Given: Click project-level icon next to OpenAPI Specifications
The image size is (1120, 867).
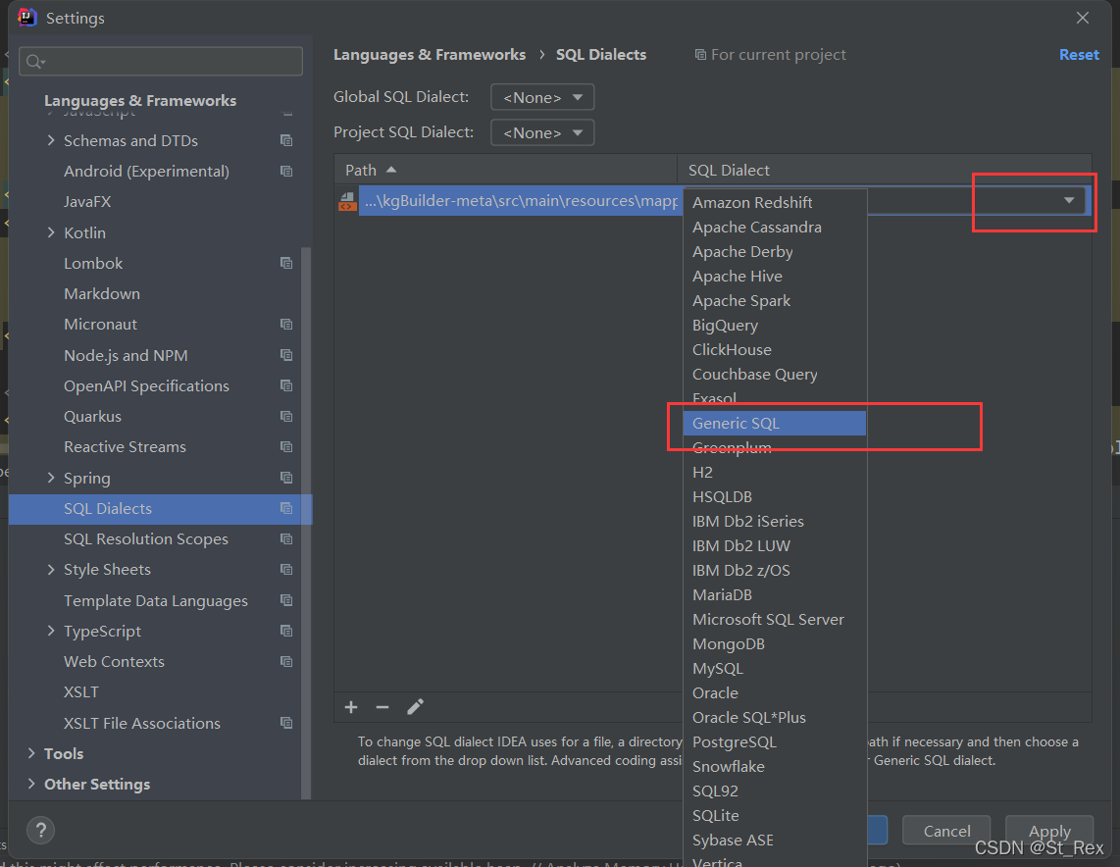Looking at the screenshot, I should click(286, 385).
